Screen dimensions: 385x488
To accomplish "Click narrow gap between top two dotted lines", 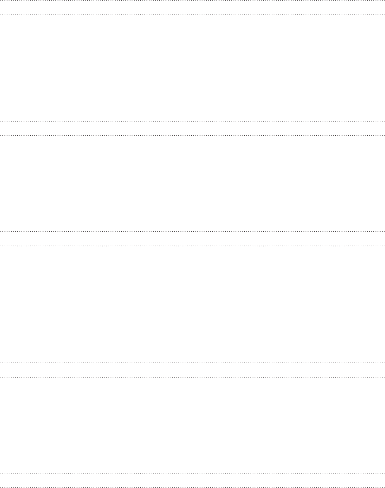I will [192, 8].
